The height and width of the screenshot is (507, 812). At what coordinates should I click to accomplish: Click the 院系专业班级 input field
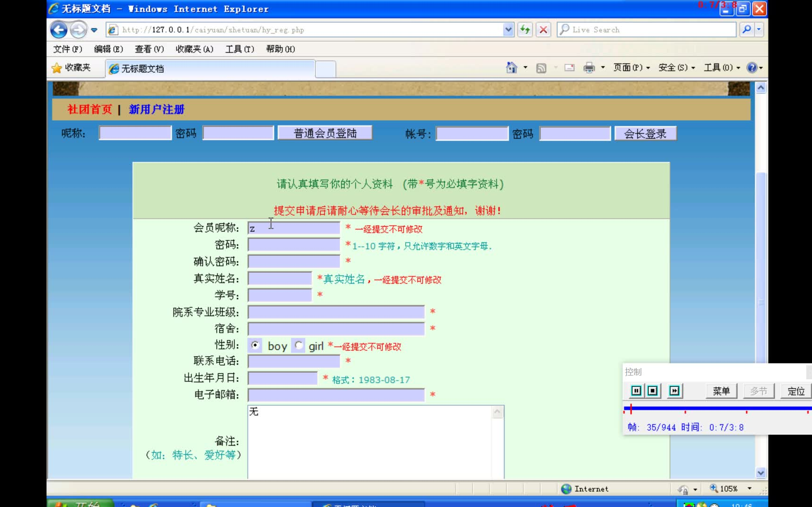coord(336,312)
